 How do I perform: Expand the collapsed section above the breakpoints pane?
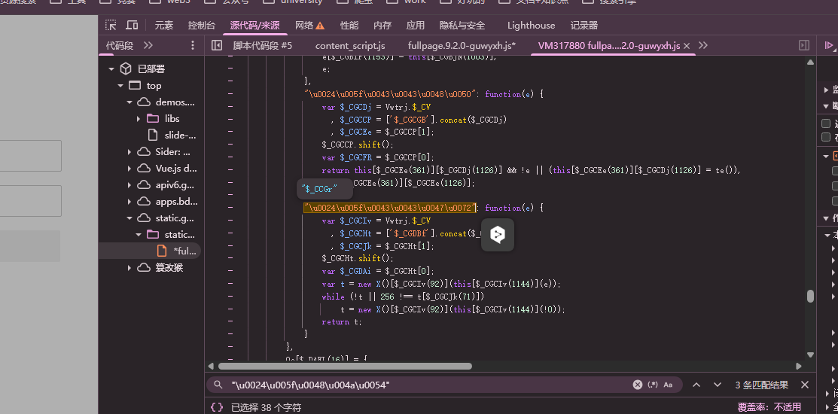click(x=827, y=90)
